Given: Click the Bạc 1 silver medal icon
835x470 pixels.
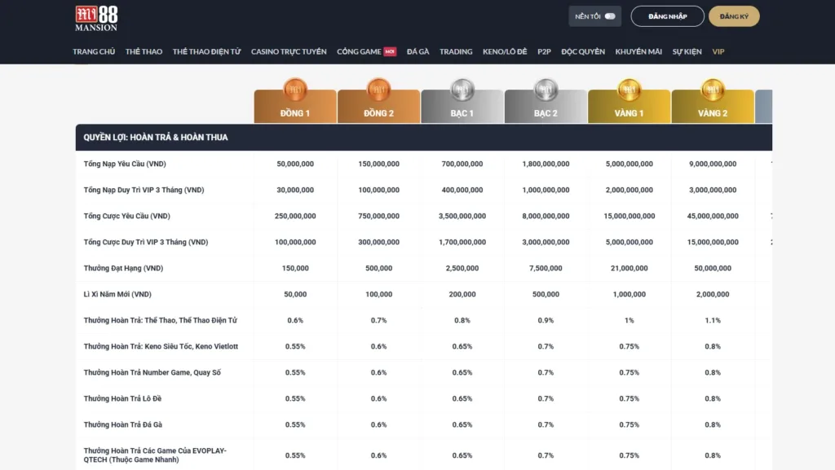Looking at the screenshot, I should [462, 88].
